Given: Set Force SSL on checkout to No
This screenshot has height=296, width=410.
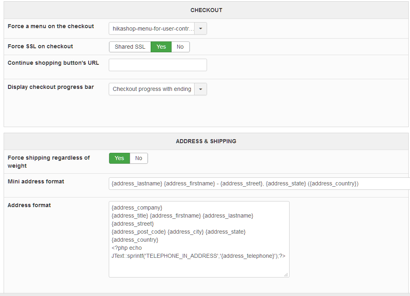Looking at the screenshot, I should [x=180, y=47].
